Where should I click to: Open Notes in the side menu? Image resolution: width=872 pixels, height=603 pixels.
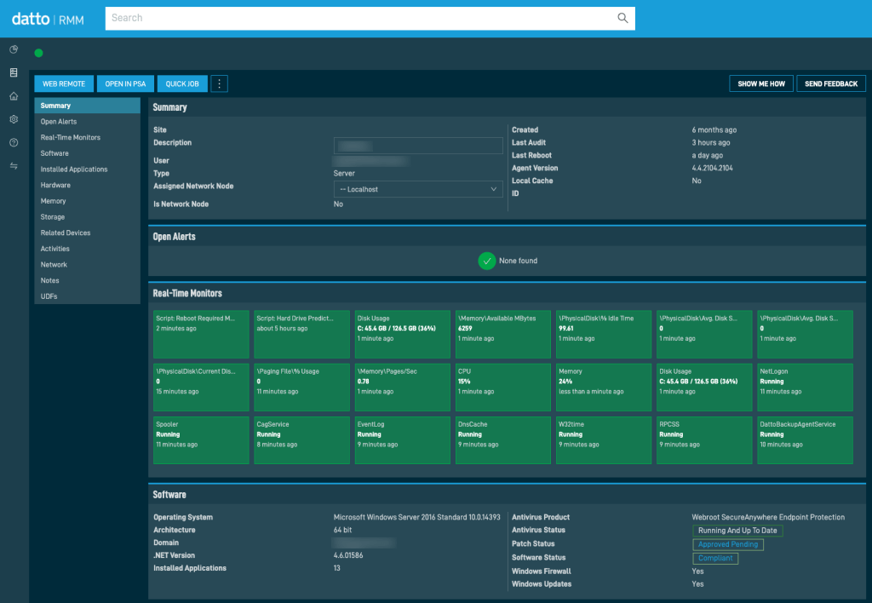[x=88, y=280]
